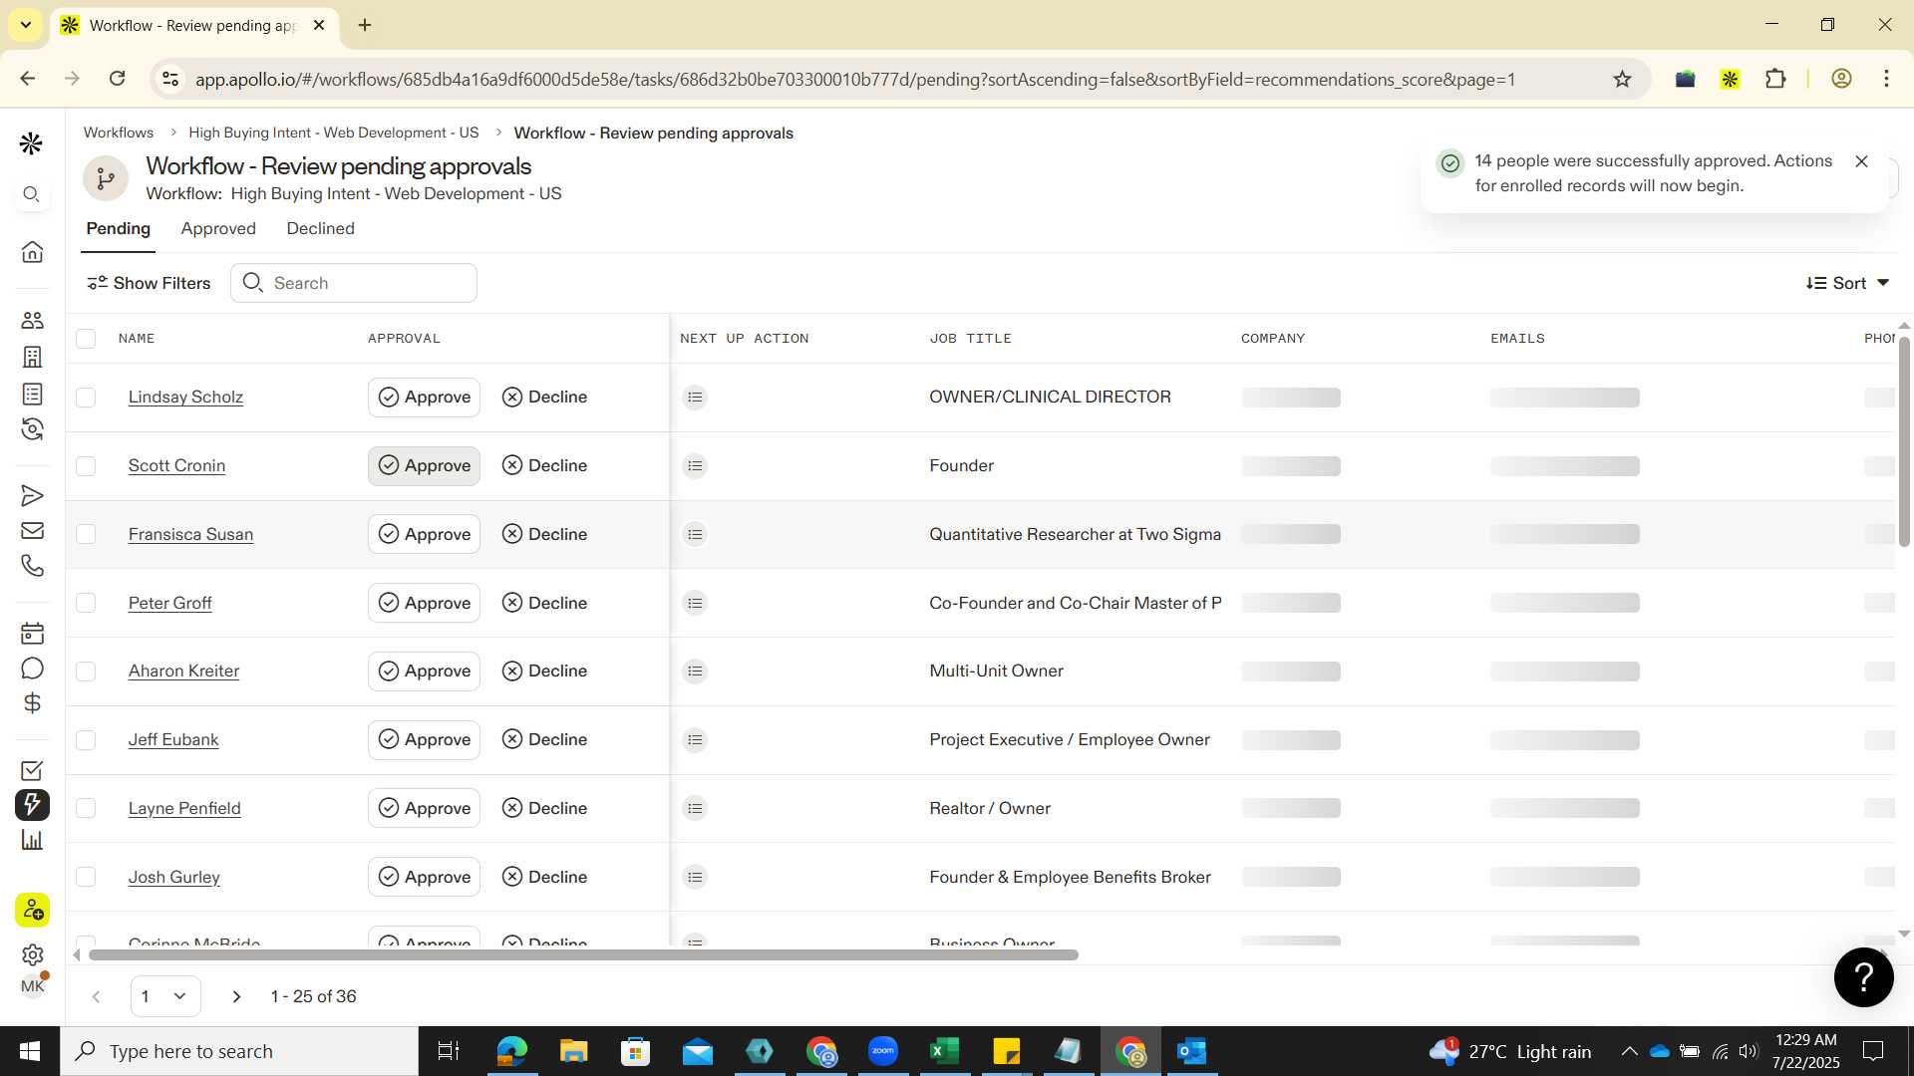
Task: Select the checkbox for Josh Gurley
Action: coord(86,877)
